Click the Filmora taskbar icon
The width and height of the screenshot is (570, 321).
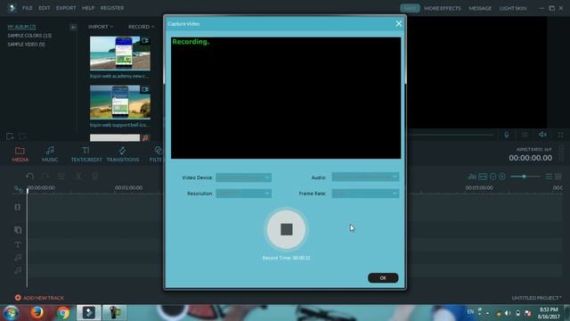tap(89, 313)
